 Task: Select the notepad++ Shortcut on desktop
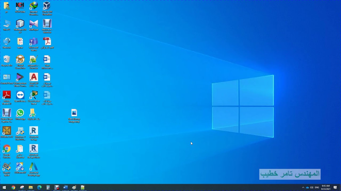coord(34,62)
